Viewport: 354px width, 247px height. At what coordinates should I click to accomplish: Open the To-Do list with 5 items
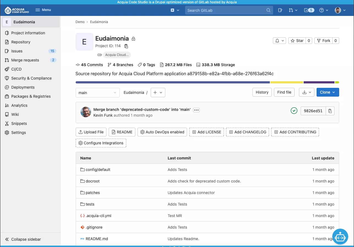(309, 10)
